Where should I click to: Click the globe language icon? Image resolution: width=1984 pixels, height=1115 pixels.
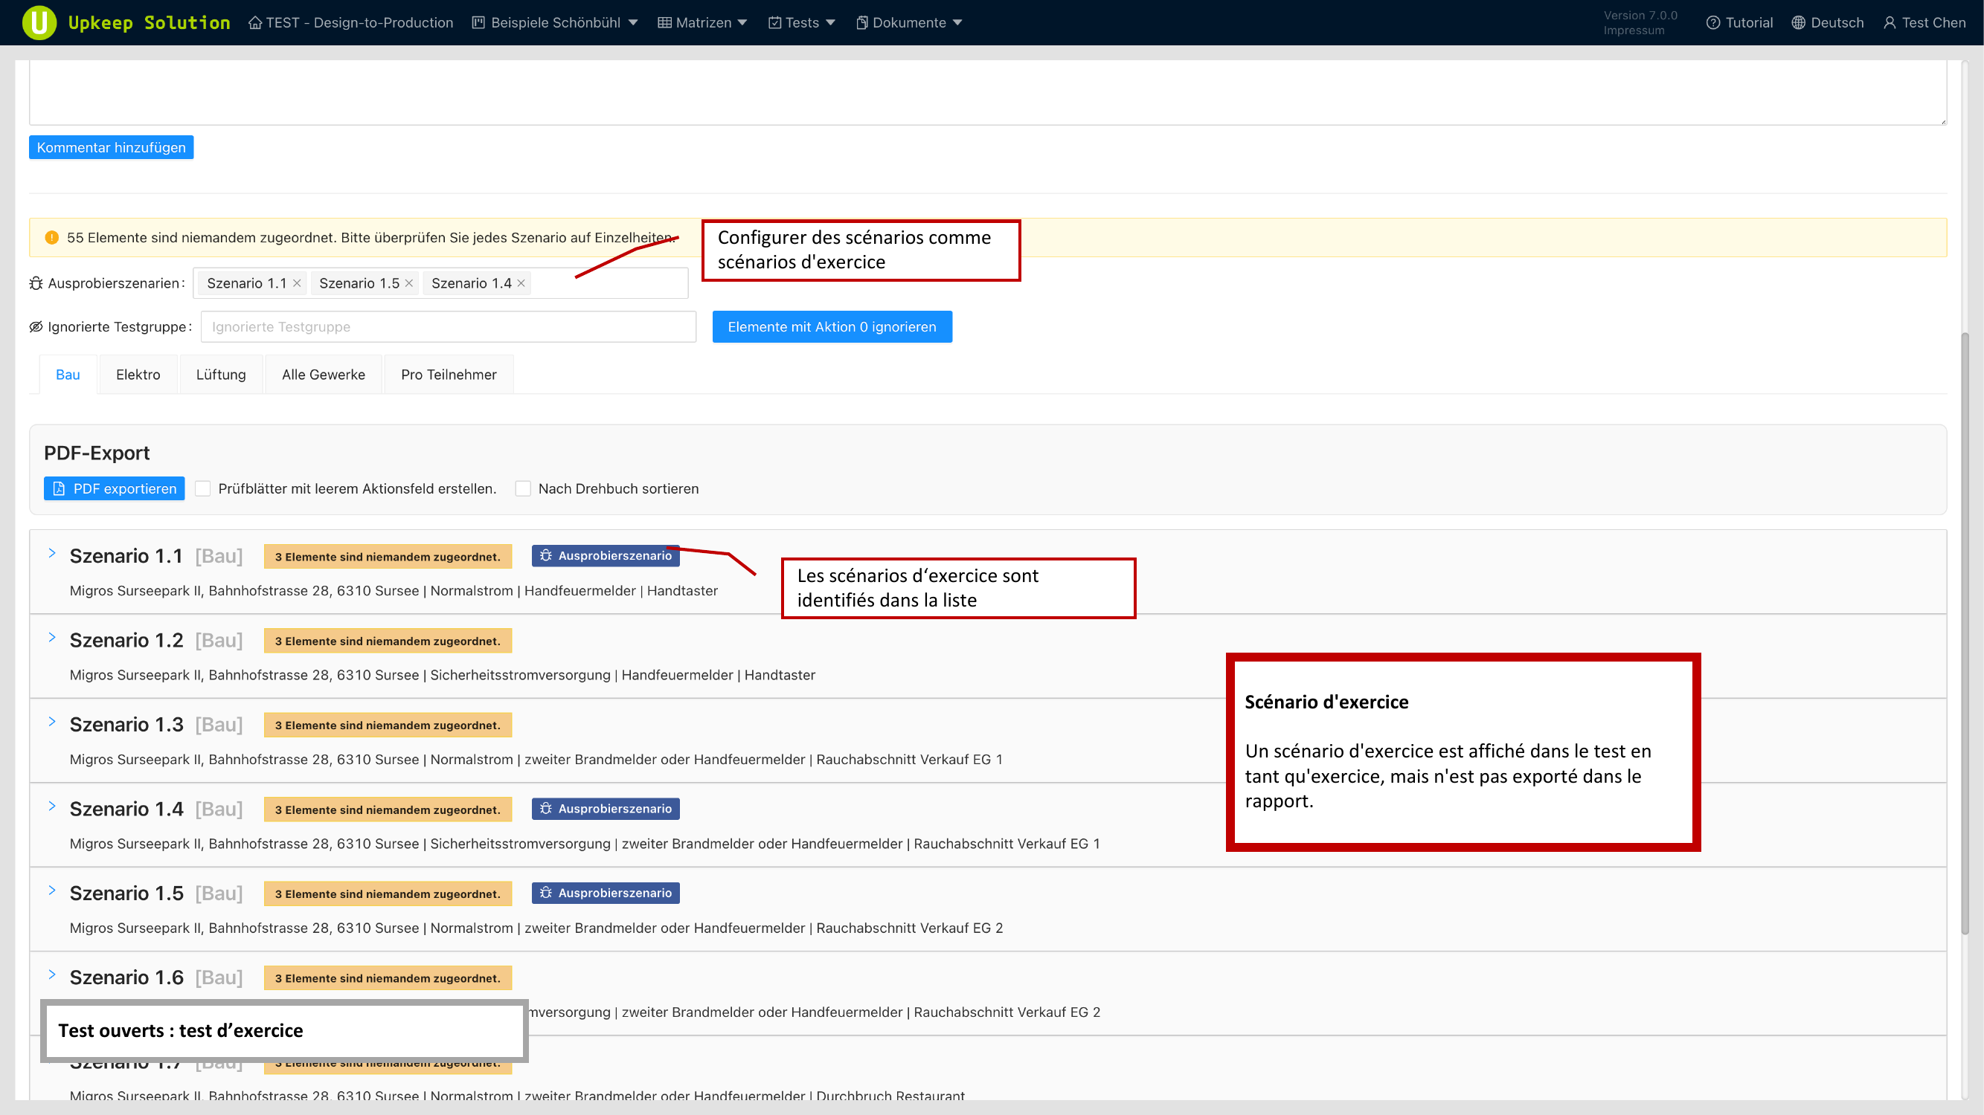(1798, 22)
